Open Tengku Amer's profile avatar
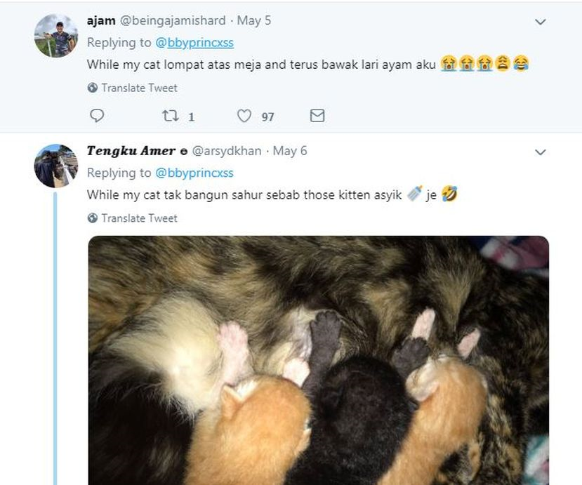This screenshot has height=485, width=582. [x=56, y=166]
